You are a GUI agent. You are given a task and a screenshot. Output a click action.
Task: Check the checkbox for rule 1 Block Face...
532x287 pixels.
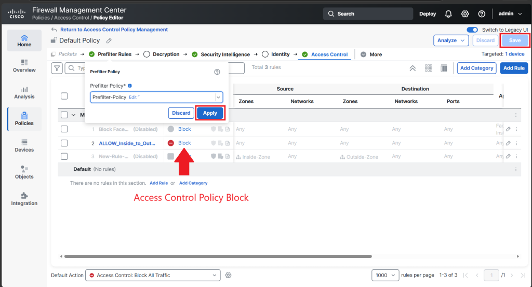[64, 129]
